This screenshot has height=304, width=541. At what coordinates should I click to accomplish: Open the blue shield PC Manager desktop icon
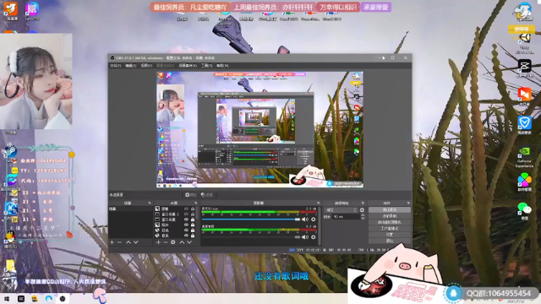pos(524,125)
